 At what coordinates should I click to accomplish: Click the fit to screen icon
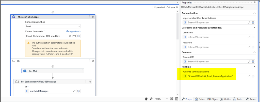(171, 99)
